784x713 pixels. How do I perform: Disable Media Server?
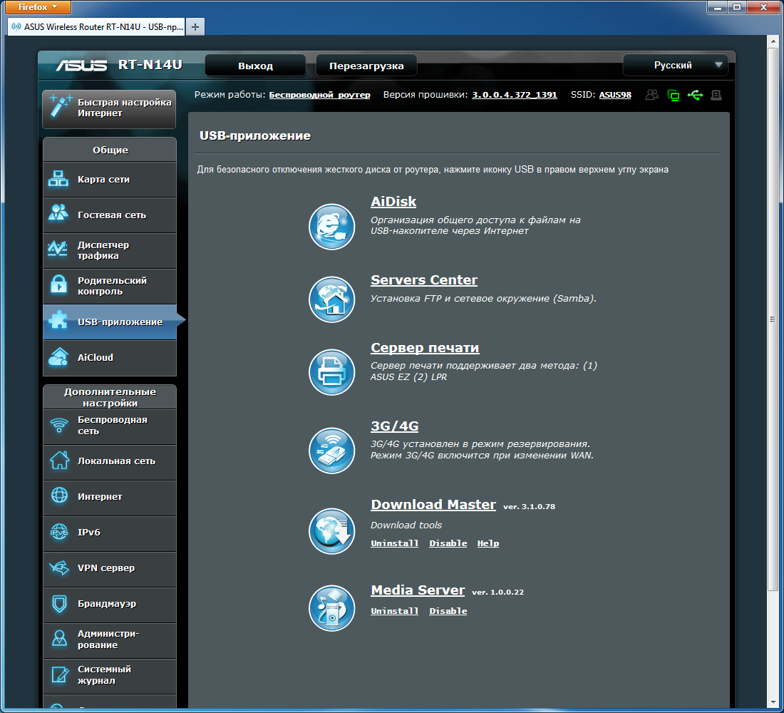pyautogui.click(x=448, y=612)
